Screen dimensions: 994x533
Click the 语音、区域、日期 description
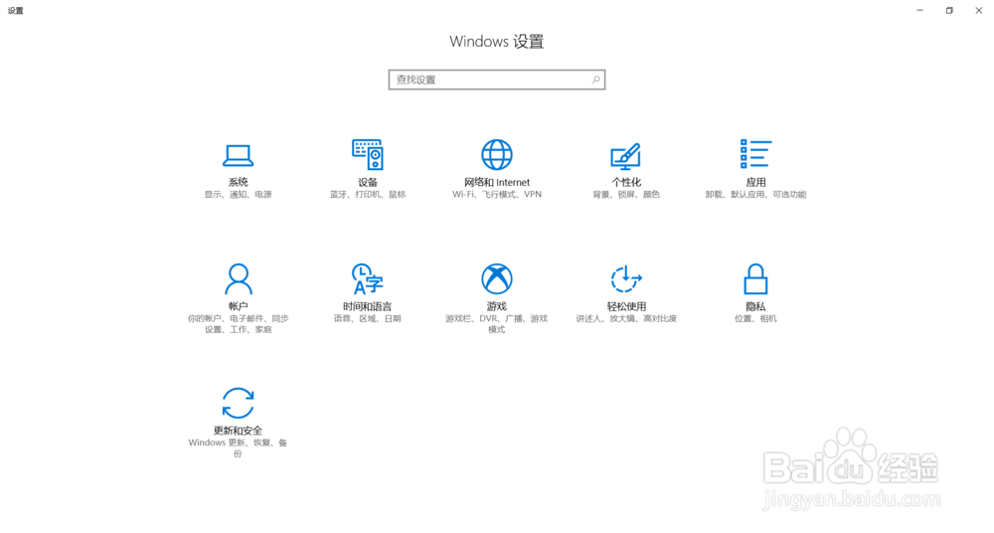pyautogui.click(x=368, y=318)
